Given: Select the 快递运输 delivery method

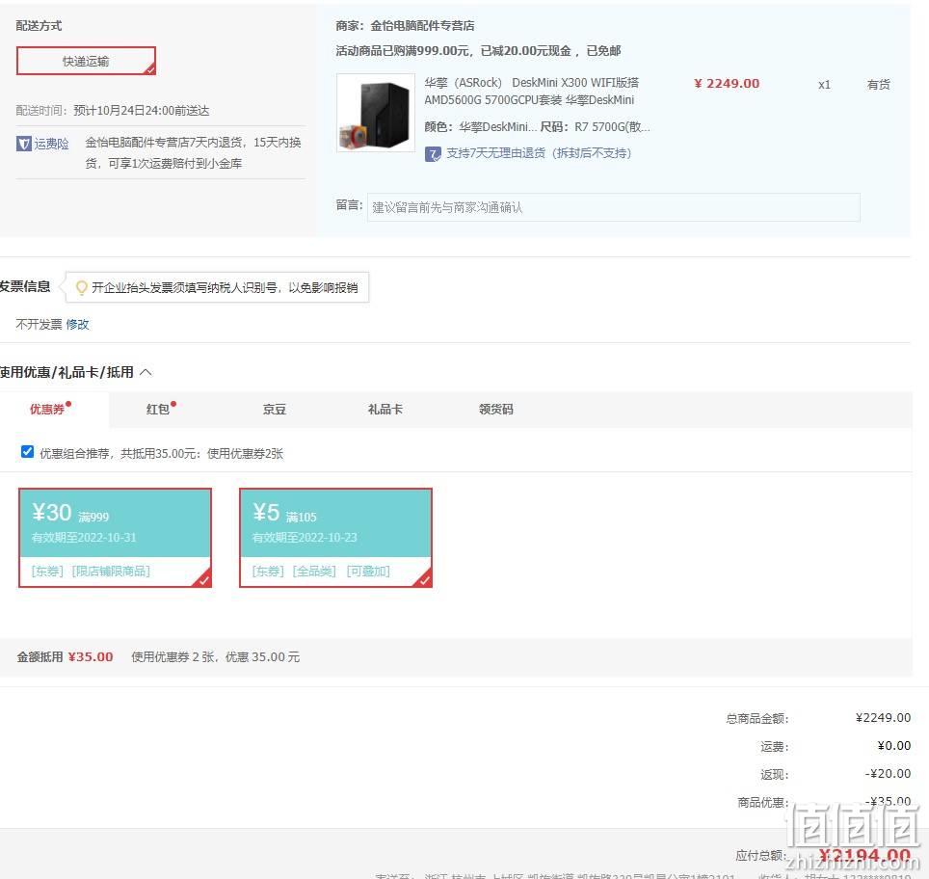Looking at the screenshot, I should (86, 61).
